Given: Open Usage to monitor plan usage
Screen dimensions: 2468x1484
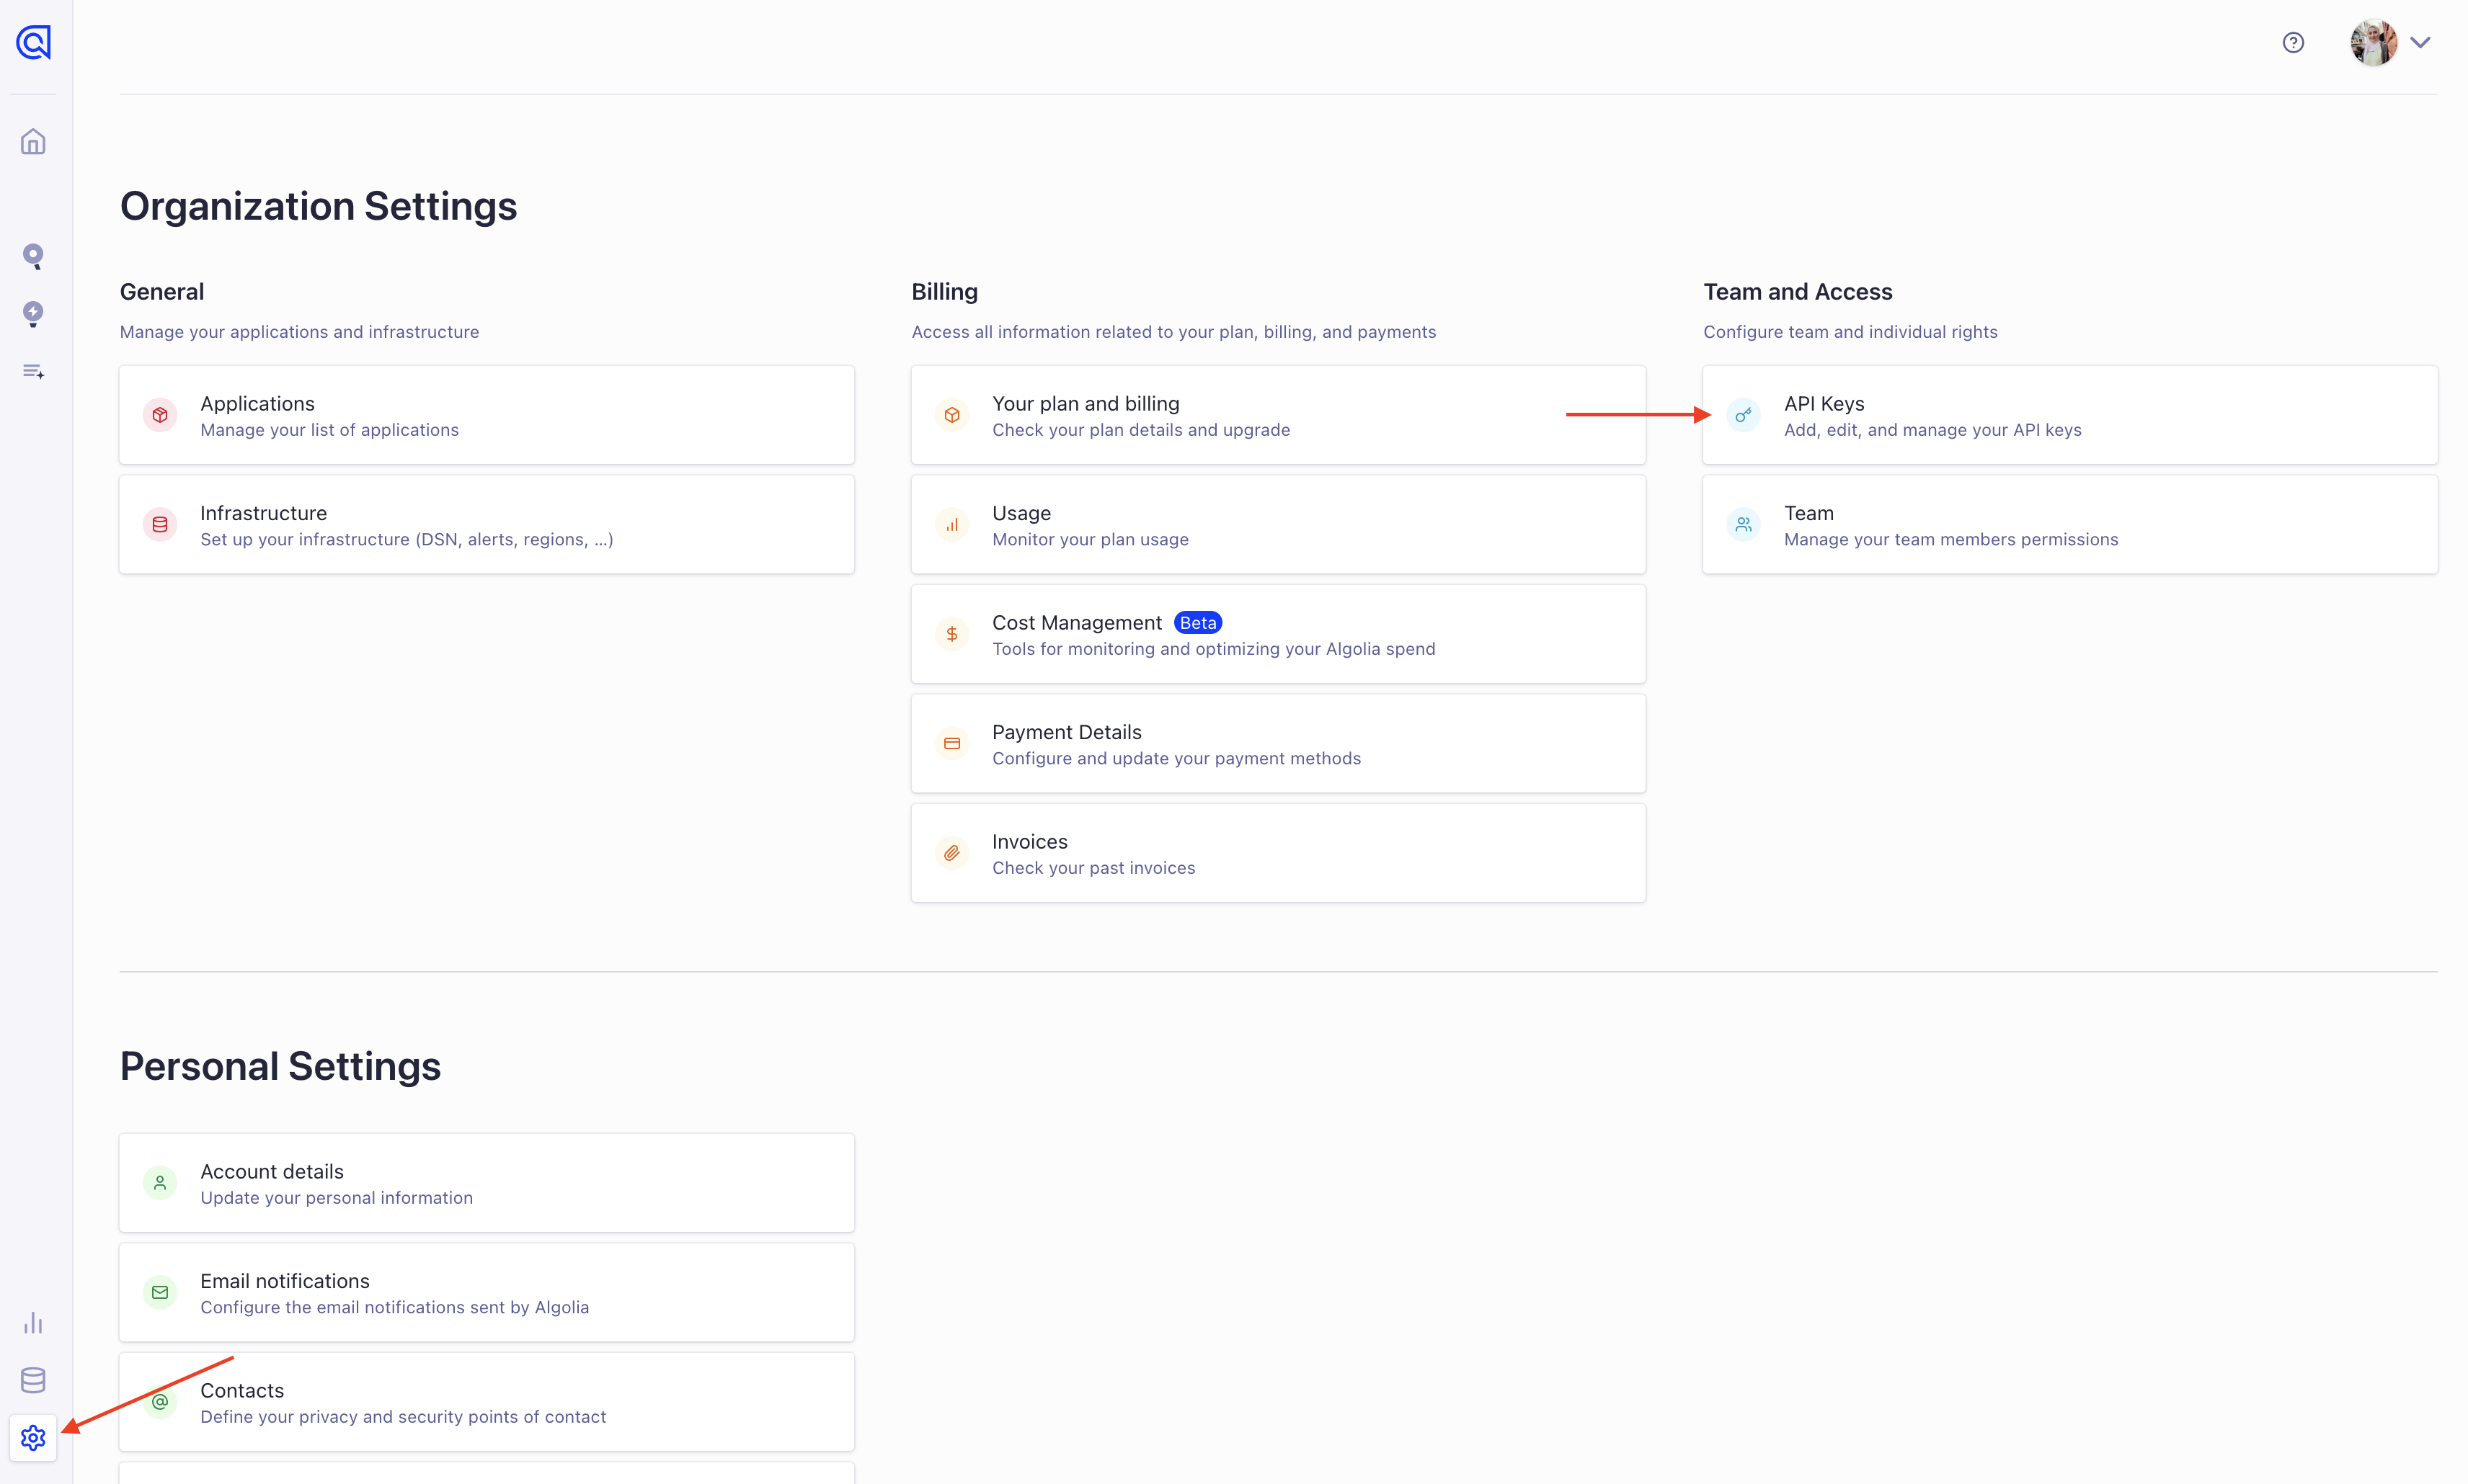Looking at the screenshot, I should click(x=1277, y=523).
